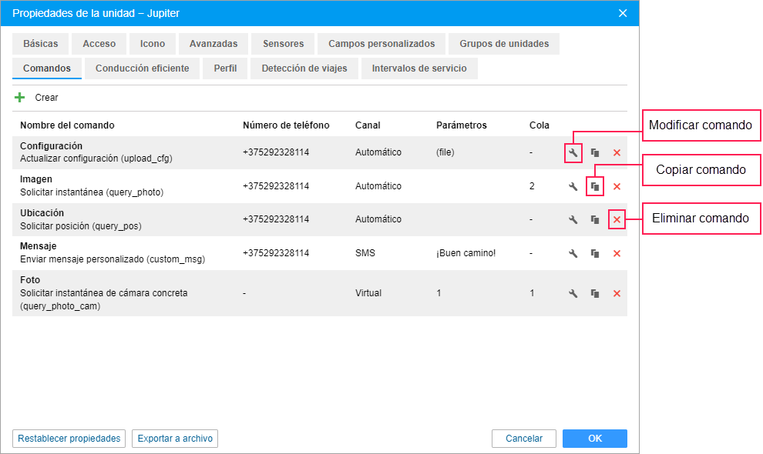Click the Cola column header
This screenshot has height=454, width=763.
tap(539, 125)
